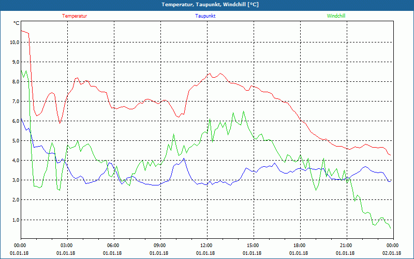Click the 06:00 time axis label
Image resolution: width=414 pixels, height=259 pixels.
[x=113, y=246]
